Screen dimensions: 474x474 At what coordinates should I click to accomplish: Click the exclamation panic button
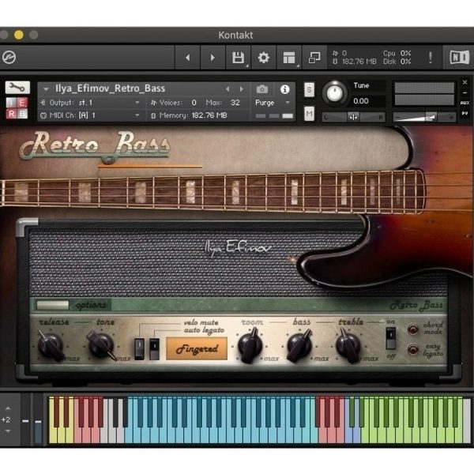tap(431, 57)
